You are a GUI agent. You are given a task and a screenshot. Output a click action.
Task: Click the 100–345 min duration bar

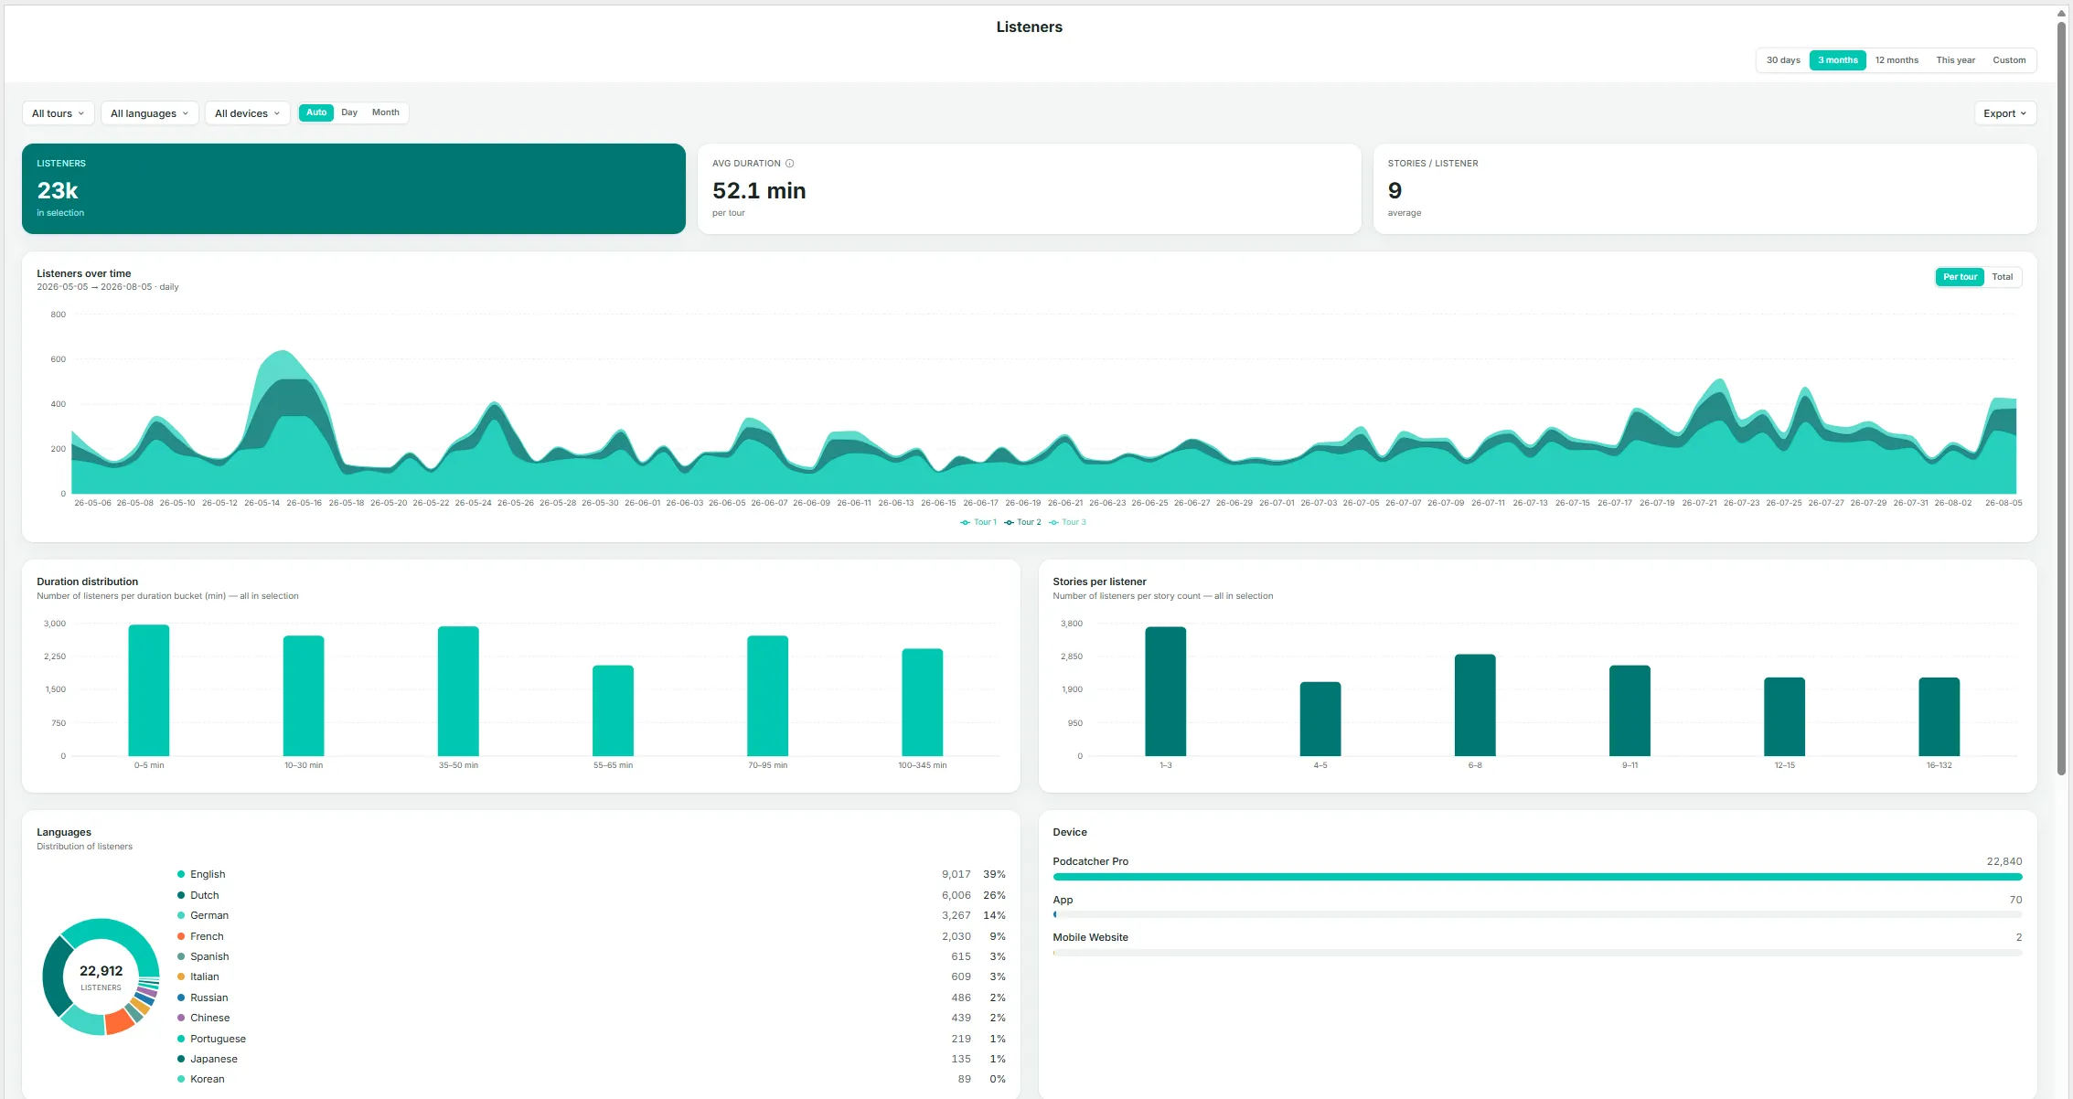pos(922,702)
